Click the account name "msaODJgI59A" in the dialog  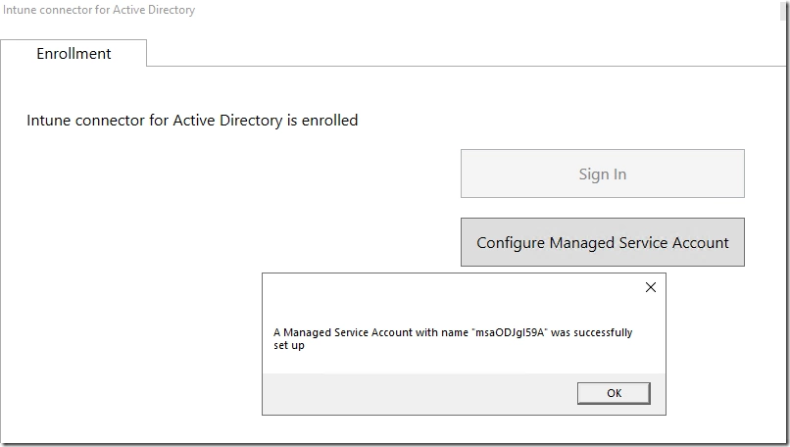[507, 333]
